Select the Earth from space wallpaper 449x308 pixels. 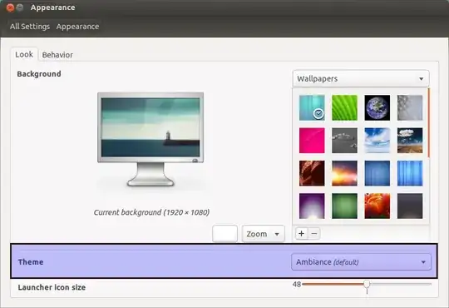pos(377,107)
